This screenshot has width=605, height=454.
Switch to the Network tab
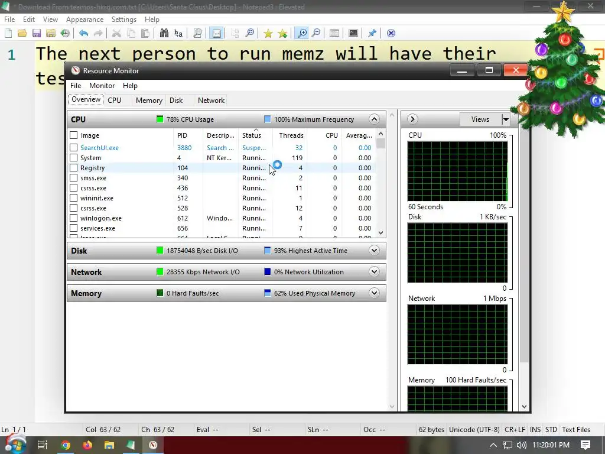(x=211, y=100)
